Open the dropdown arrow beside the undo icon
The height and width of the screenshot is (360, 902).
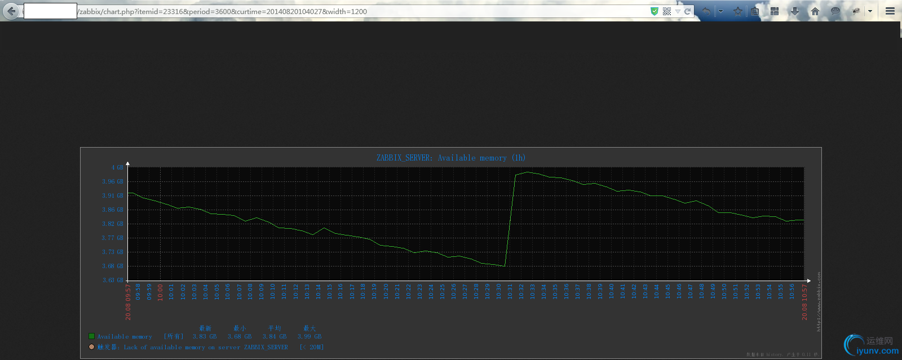pos(720,11)
